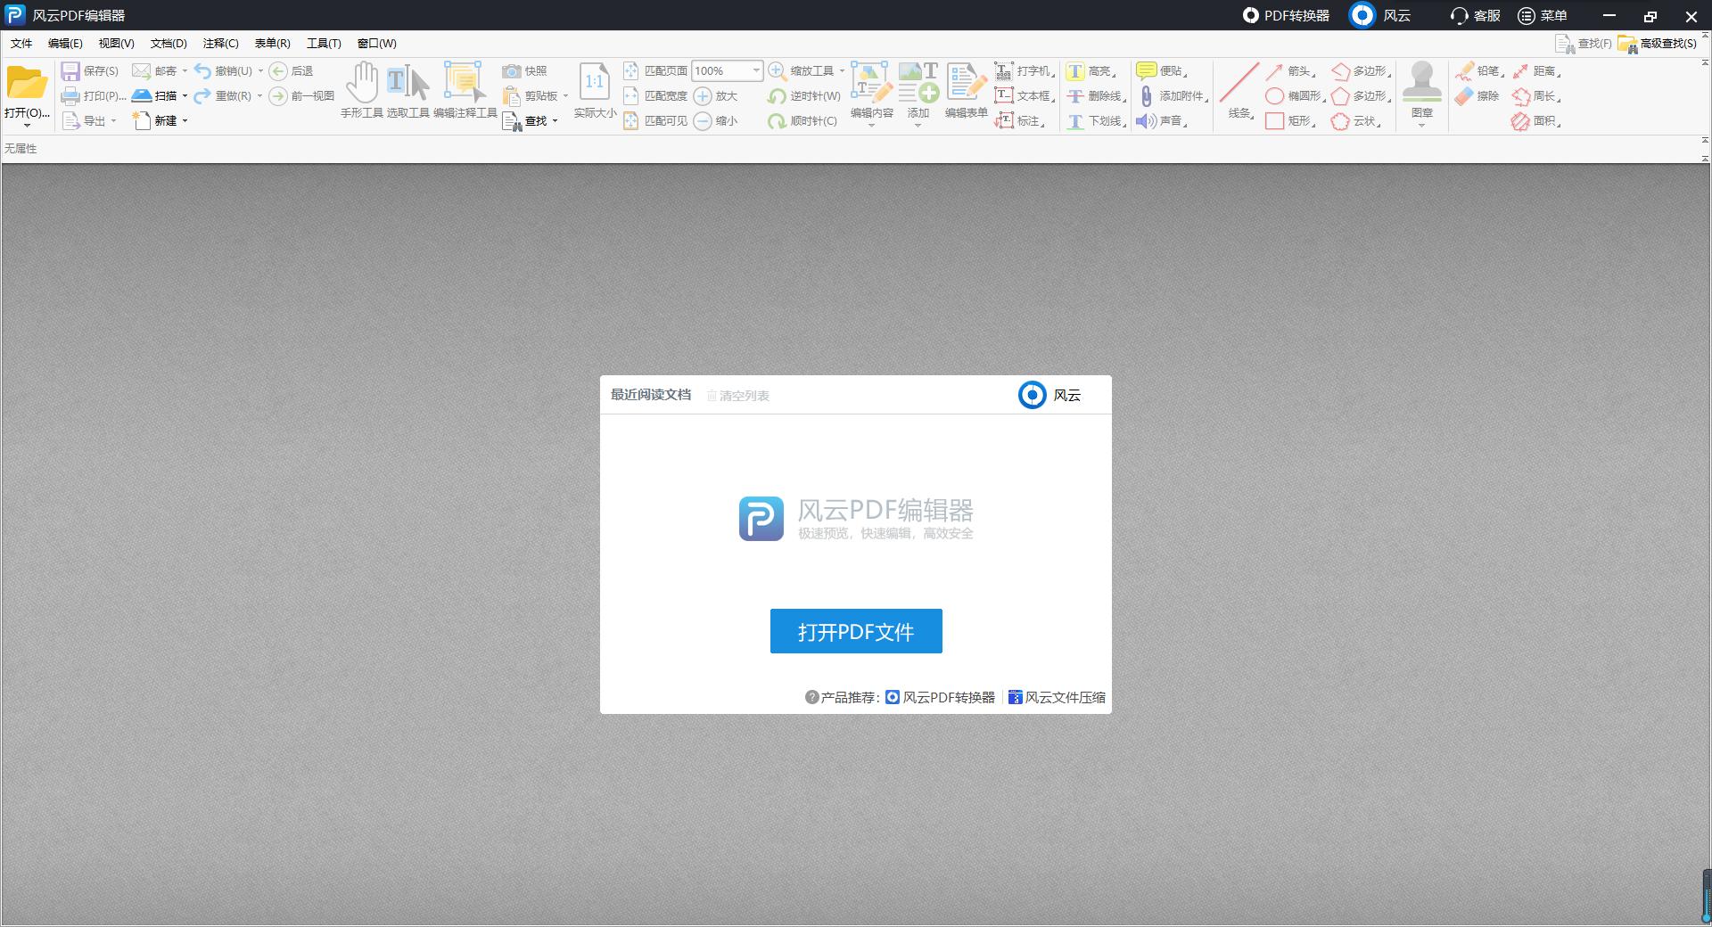Select the Typewriter (打字机) tool
The height and width of the screenshot is (927, 1712).
(x=1025, y=71)
